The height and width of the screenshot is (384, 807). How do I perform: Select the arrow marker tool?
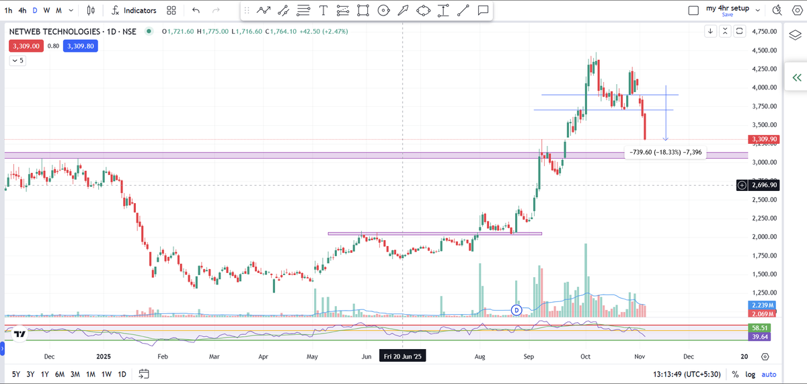[x=403, y=11]
